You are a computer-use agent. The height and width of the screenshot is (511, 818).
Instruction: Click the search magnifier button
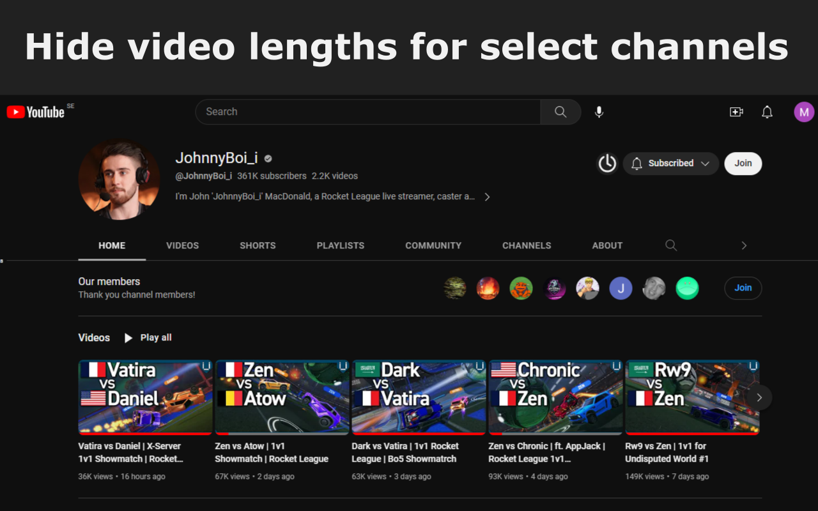click(x=560, y=112)
